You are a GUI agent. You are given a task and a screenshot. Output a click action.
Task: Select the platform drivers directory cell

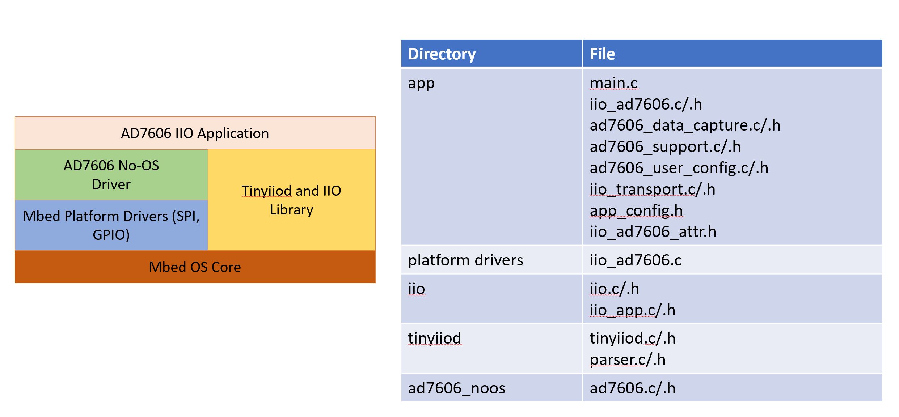(x=491, y=260)
